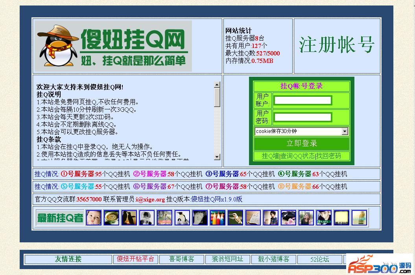Viewport: 415px width, 275px height.
Task: Open the baby face avatar thumbnail
Action: click(x=94, y=218)
